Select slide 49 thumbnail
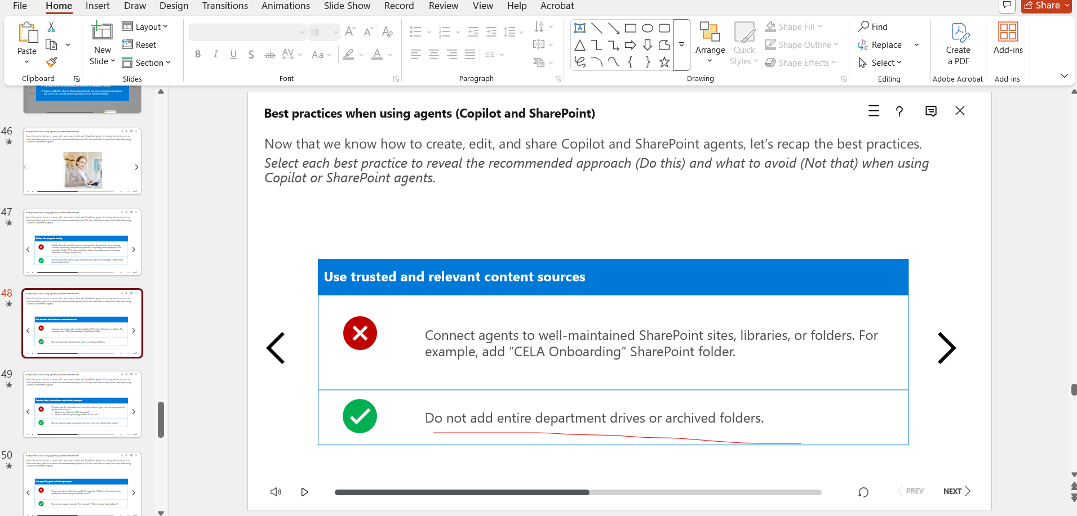This screenshot has width=1077, height=516. (82, 404)
